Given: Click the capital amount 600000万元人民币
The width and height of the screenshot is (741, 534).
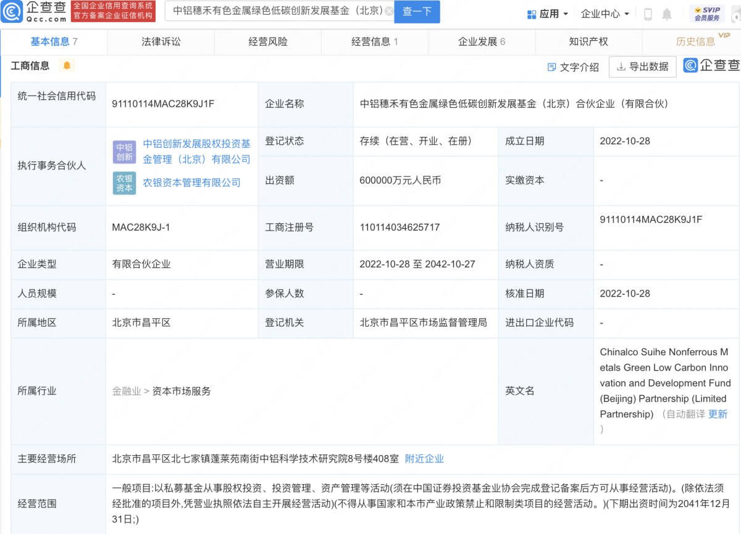Looking at the screenshot, I should (400, 181).
